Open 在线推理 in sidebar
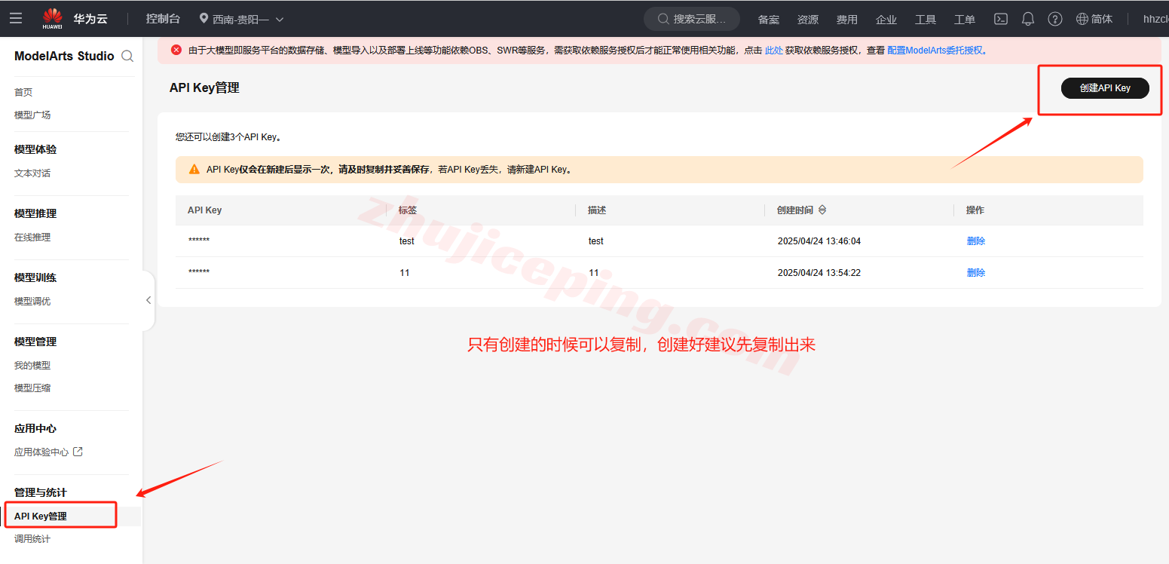 (32, 237)
